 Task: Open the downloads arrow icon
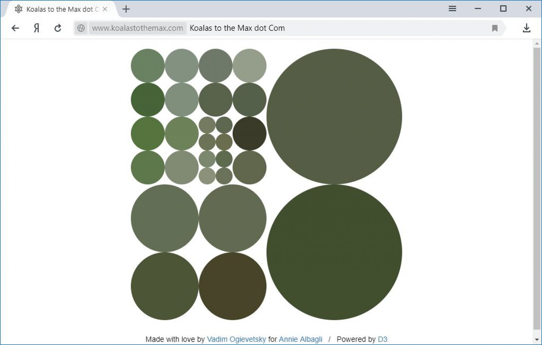click(526, 28)
